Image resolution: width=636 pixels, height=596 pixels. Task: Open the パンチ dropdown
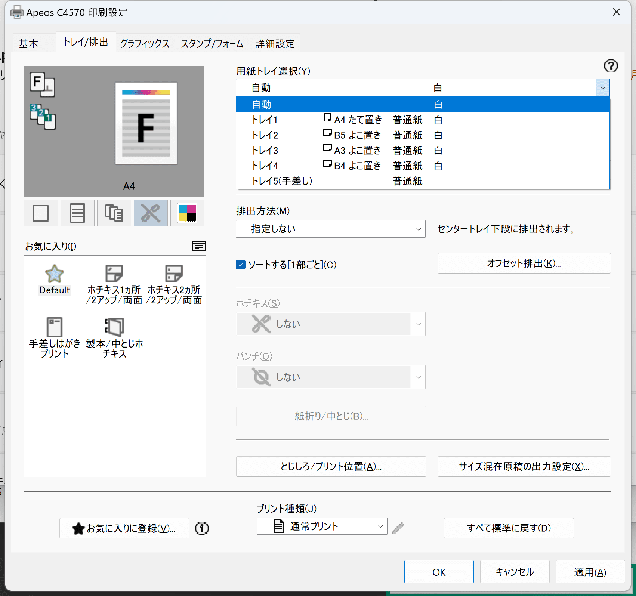pyautogui.click(x=330, y=377)
